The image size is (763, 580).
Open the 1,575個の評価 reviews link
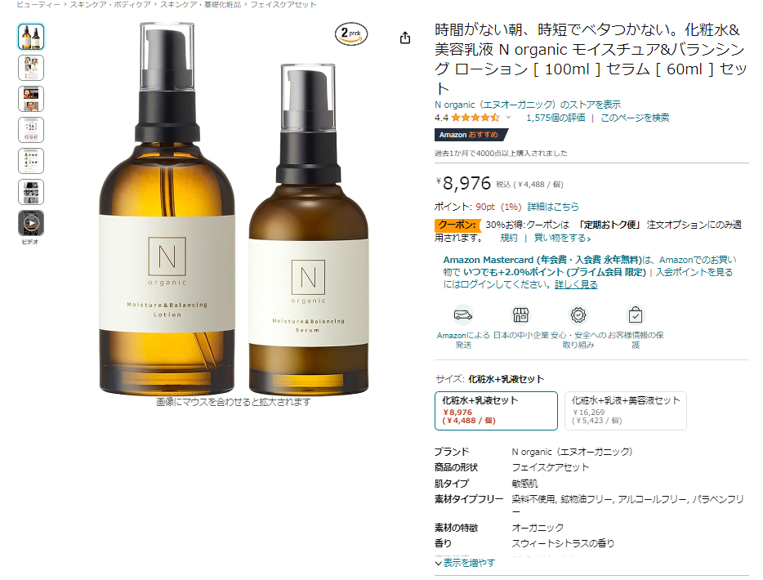coord(556,118)
